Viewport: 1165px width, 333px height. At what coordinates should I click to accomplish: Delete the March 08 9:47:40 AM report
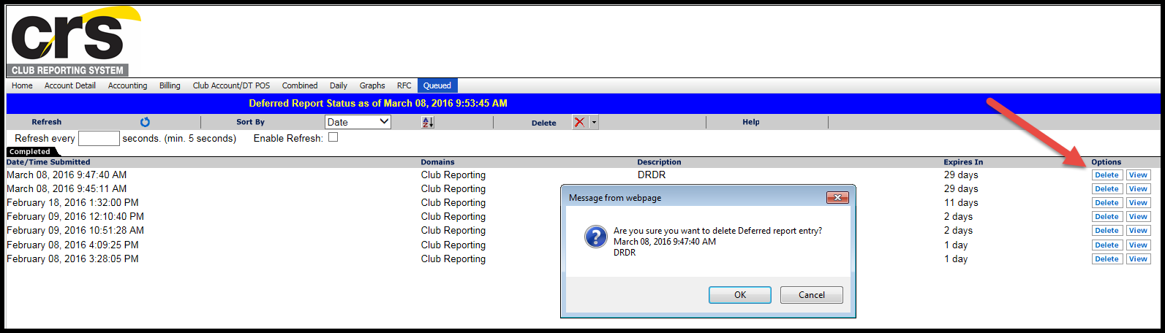tap(1106, 175)
